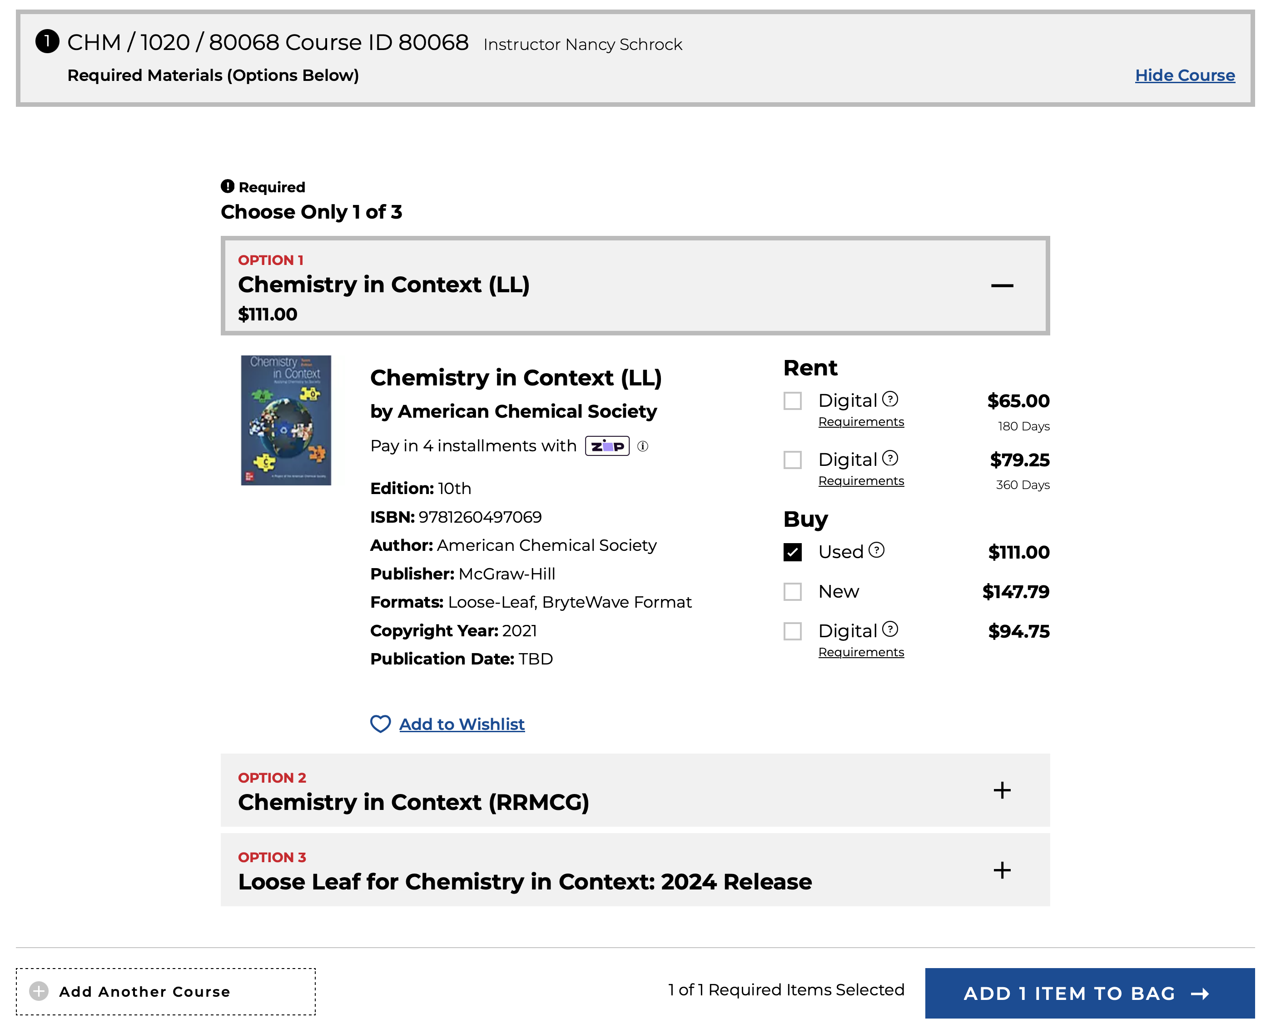This screenshot has height=1029, width=1271.
Task: Check the New $147.79 checkbox
Action: pos(793,592)
